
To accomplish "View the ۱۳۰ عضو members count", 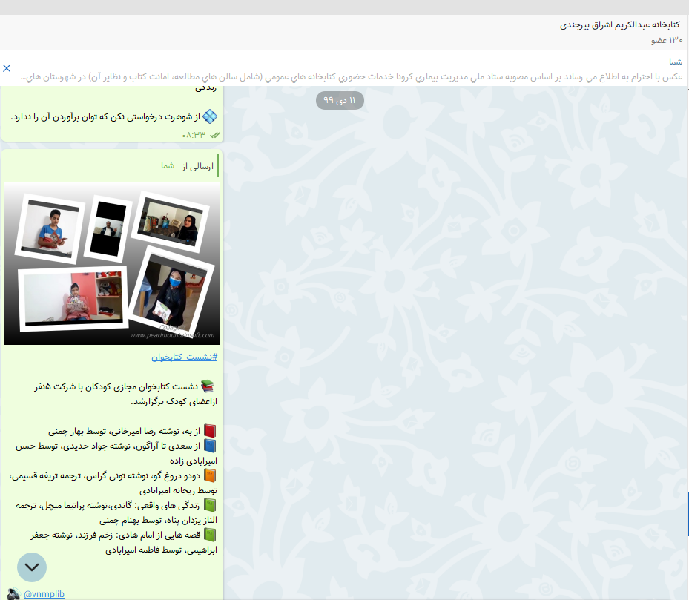I will coord(667,41).
